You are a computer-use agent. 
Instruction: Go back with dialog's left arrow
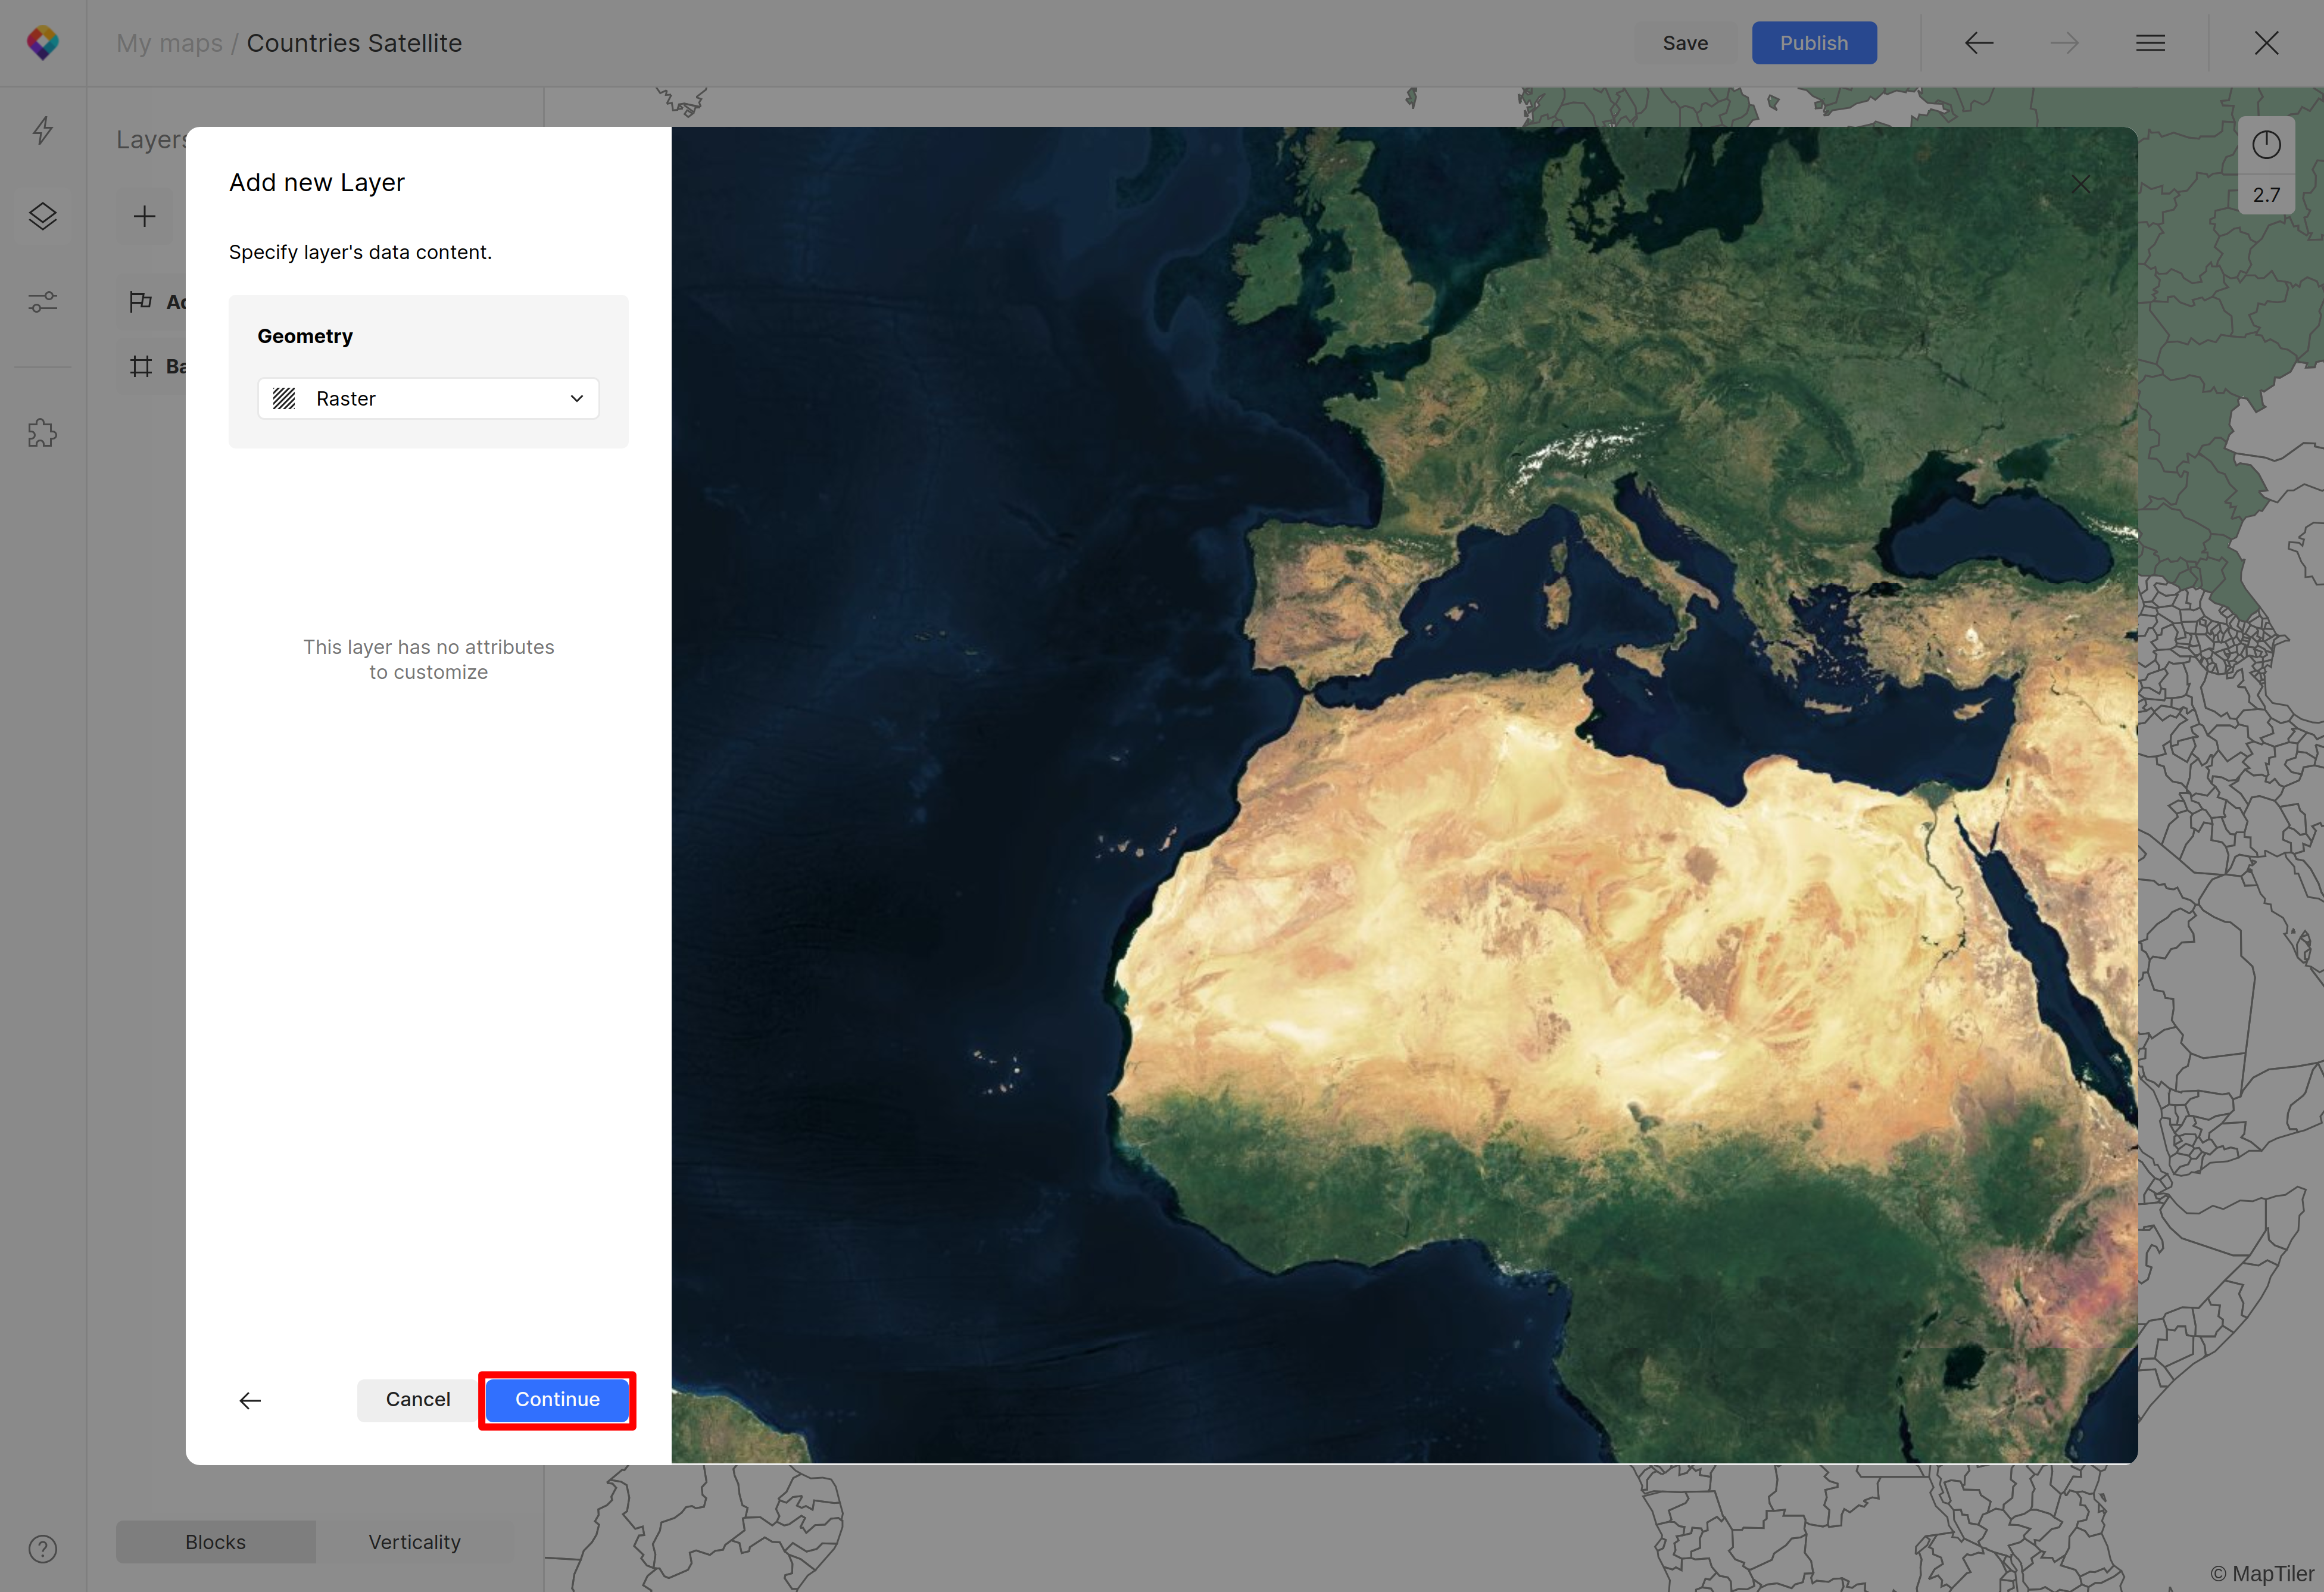pos(250,1400)
